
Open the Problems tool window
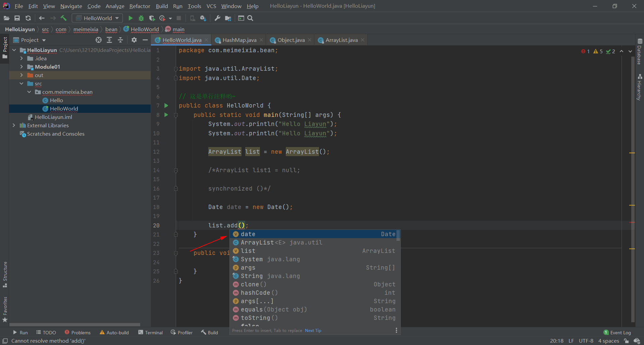tap(77, 333)
